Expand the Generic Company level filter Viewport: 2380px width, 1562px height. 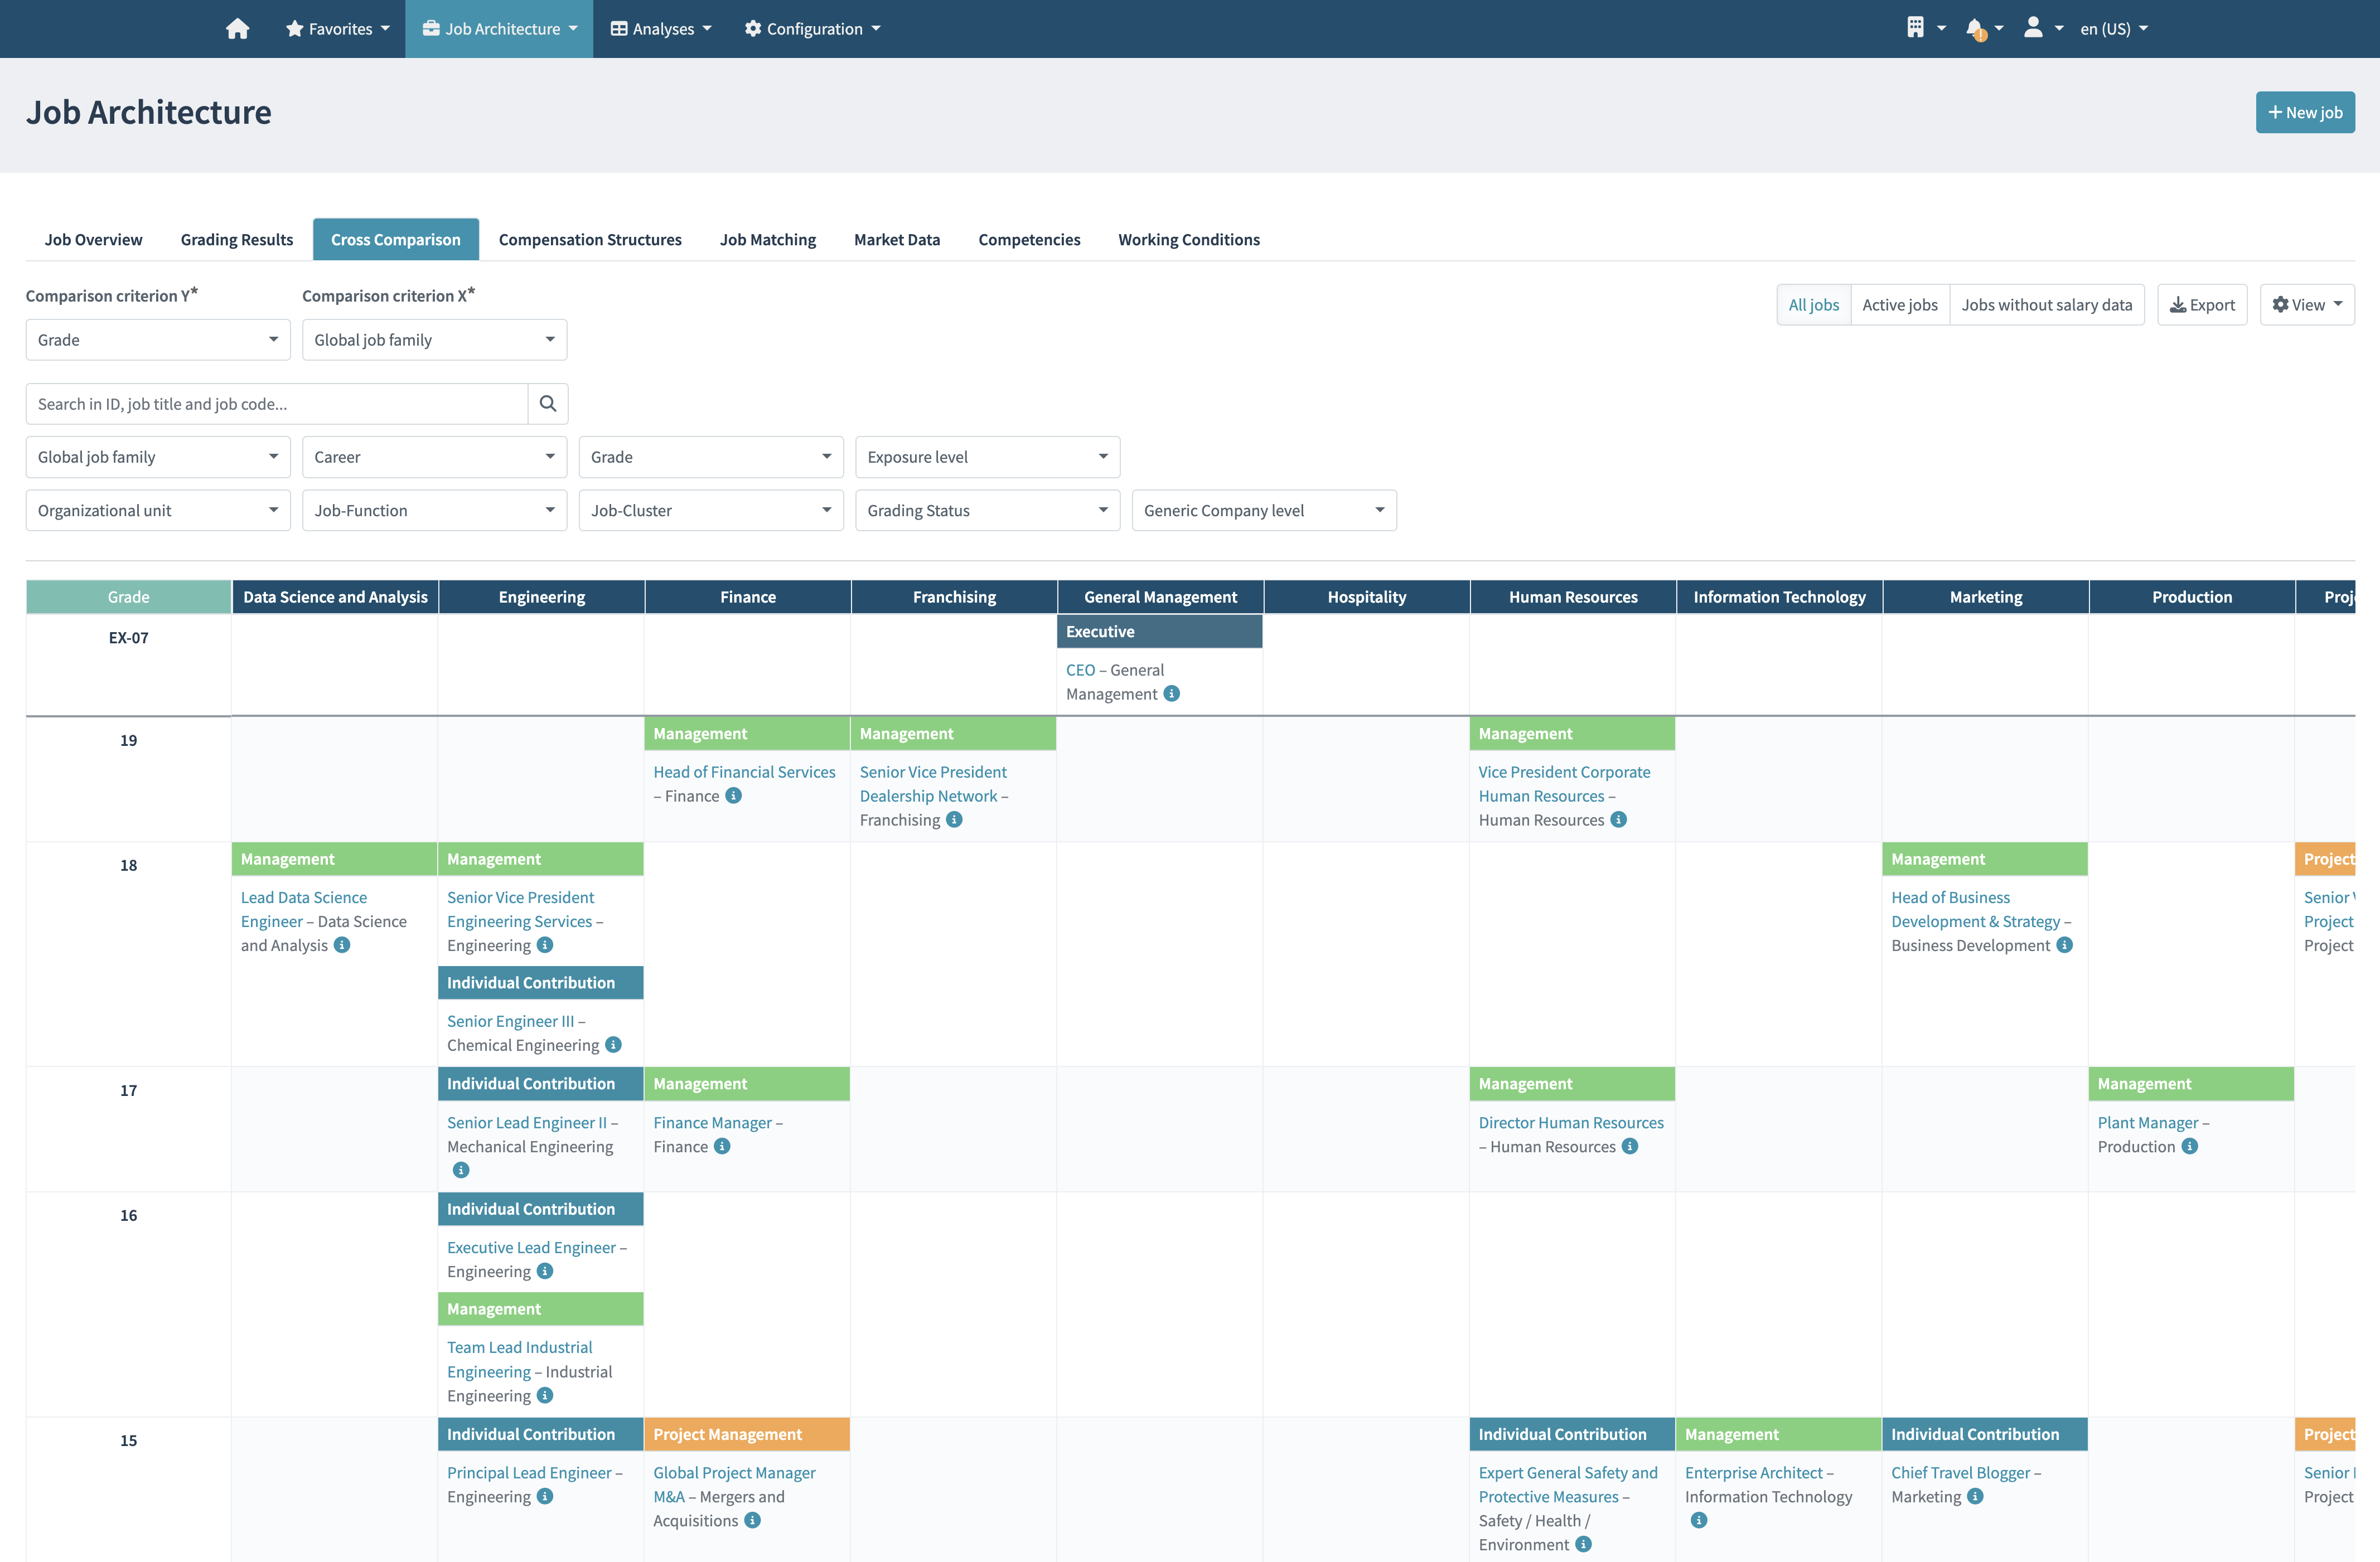point(1264,510)
